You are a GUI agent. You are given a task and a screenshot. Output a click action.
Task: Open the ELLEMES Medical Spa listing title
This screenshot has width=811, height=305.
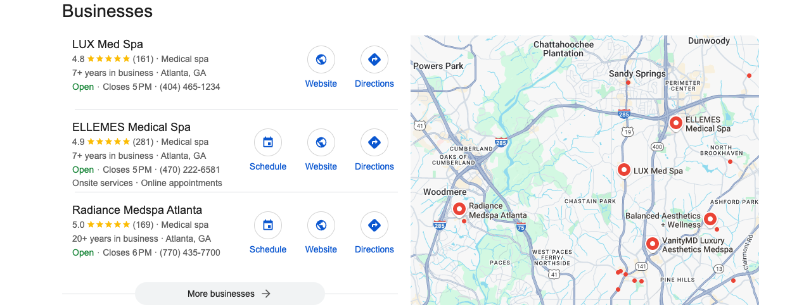(x=131, y=127)
